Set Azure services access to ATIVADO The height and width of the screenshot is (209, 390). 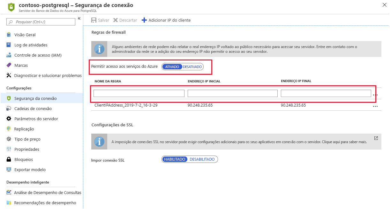coord(172,67)
